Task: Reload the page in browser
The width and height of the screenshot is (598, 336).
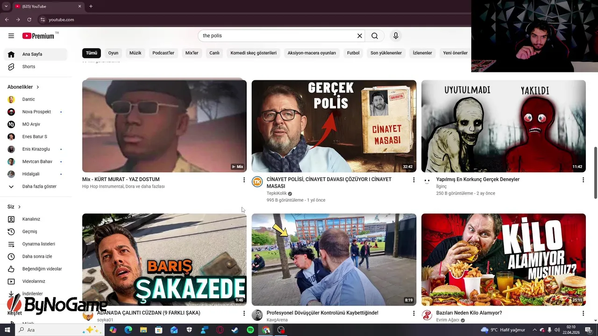Action: pyautogui.click(x=29, y=20)
